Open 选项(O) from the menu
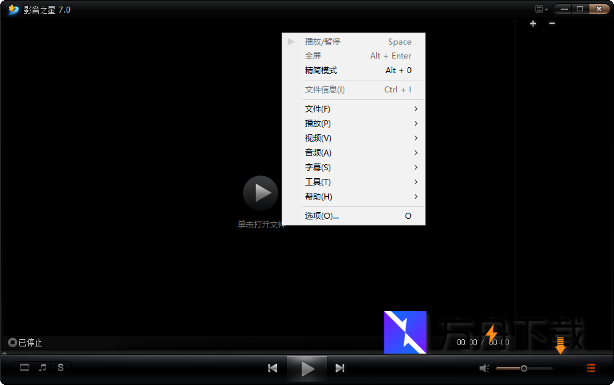The image size is (614, 385). tap(321, 215)
